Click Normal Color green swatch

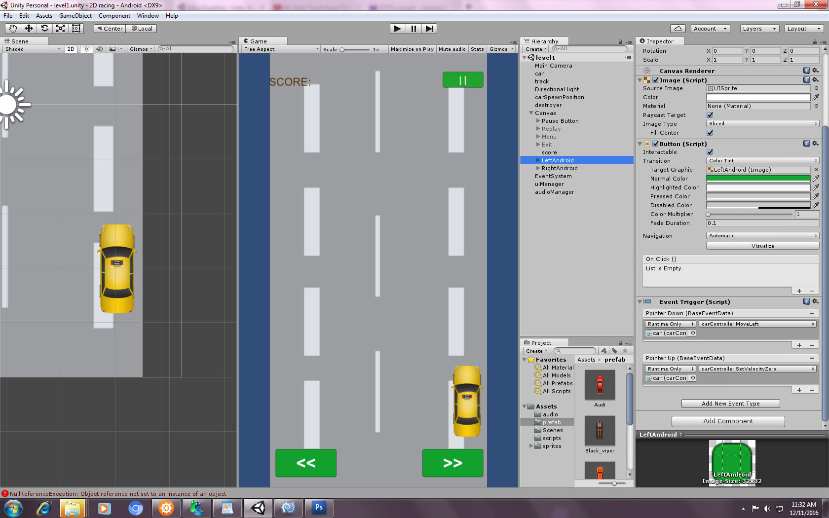758,179
